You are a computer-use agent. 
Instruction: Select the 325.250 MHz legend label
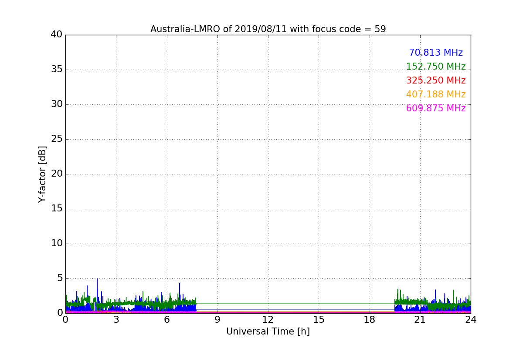pyautogui.click(x=436, y=80)
